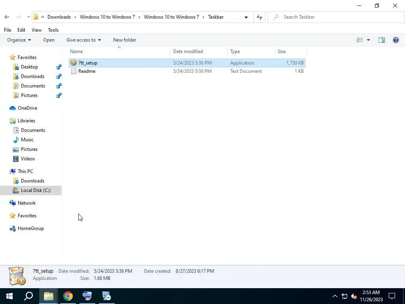Open OneDrive in the navigation pane
Screen dimensions: 405x304
[x=27, y=108]
